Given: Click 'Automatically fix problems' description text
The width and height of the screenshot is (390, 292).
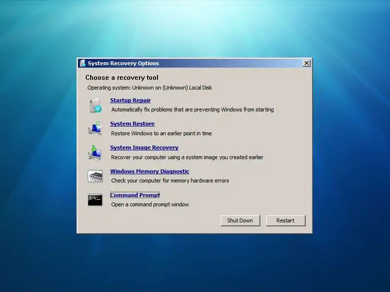Looking at the screenshot, I should [193, 109].
